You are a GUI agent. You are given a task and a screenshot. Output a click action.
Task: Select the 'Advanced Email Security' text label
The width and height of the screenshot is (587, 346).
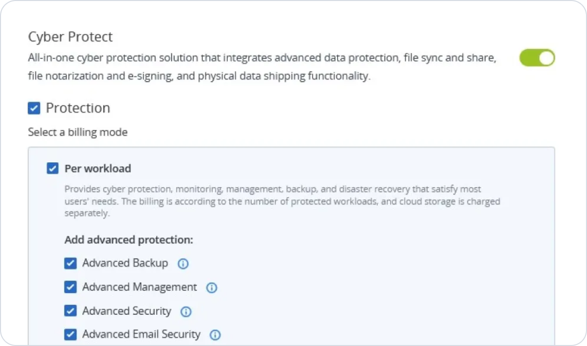coord(141,335)
